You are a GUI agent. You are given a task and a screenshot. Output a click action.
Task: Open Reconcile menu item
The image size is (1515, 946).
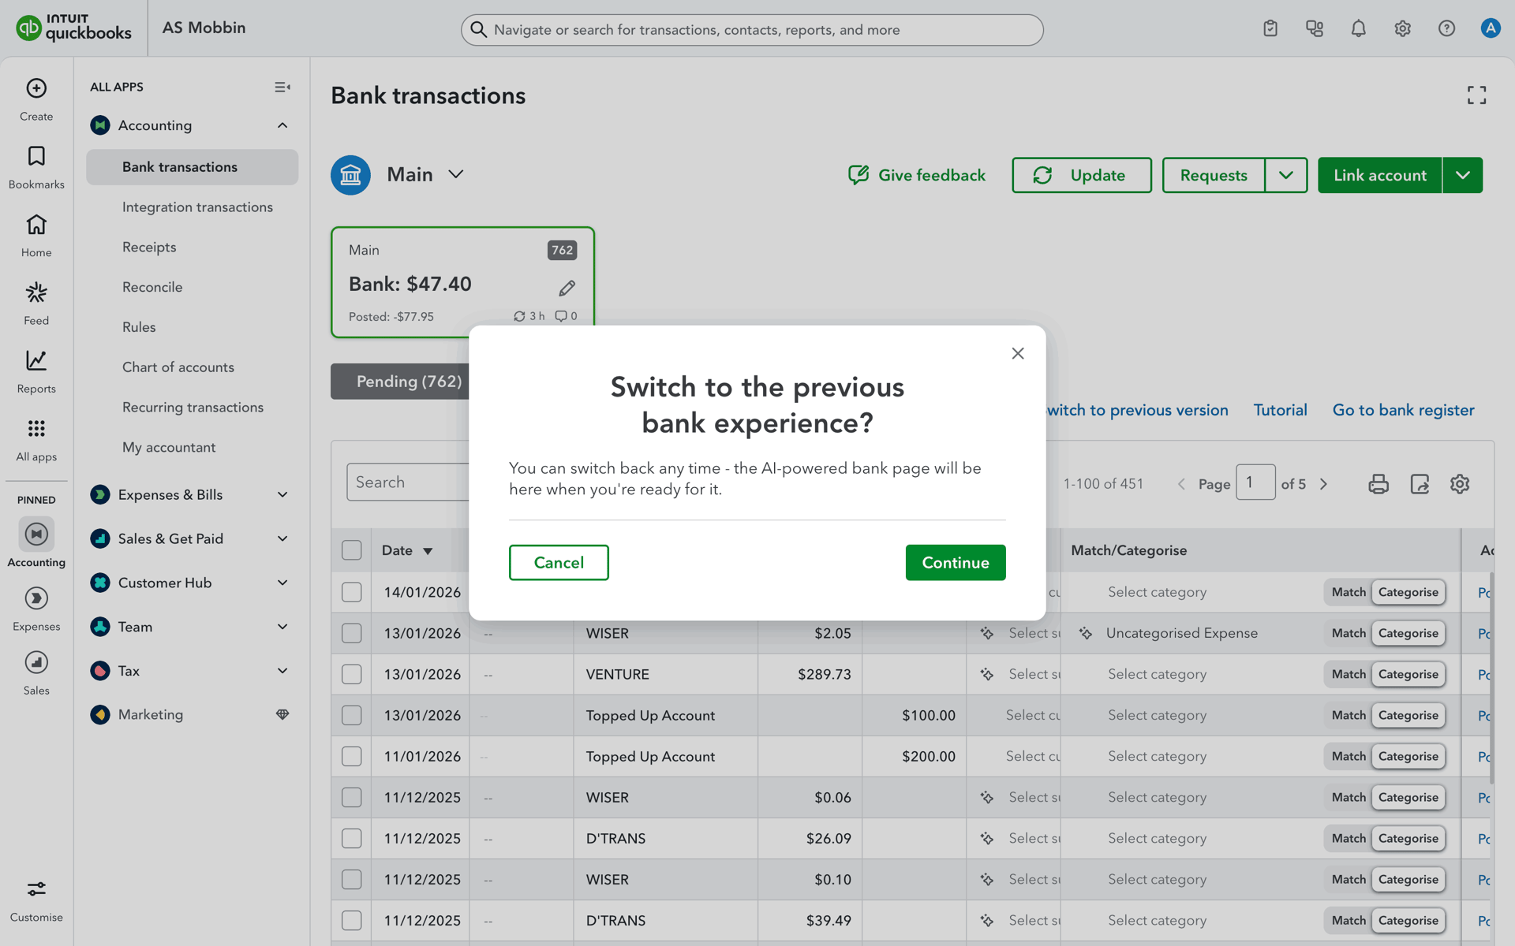[152, 287]
